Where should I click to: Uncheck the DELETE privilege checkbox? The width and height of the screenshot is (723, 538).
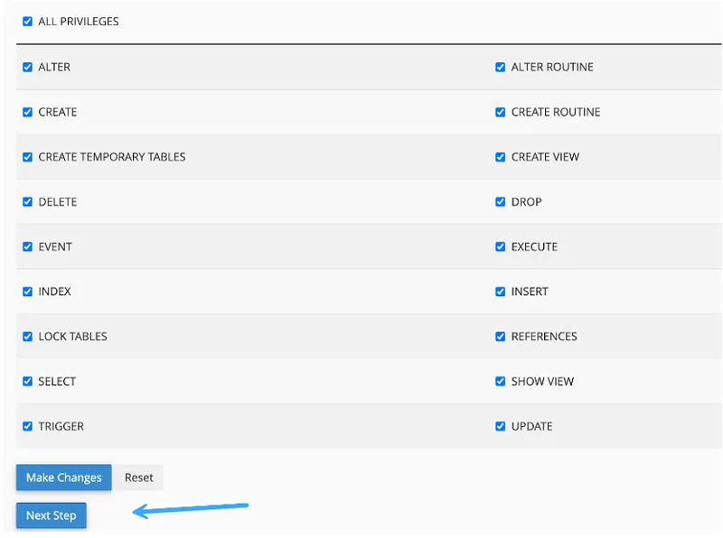(27, 202)
